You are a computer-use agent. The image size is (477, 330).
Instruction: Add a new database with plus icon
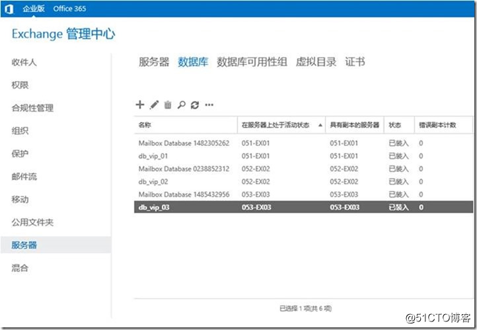(139, 104)
